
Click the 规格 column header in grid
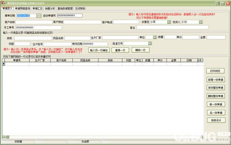[x=110, y=60]
